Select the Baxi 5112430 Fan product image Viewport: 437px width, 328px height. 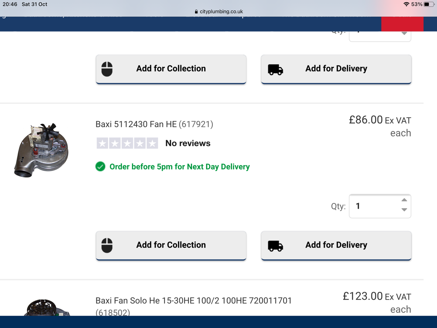(42, 150)
